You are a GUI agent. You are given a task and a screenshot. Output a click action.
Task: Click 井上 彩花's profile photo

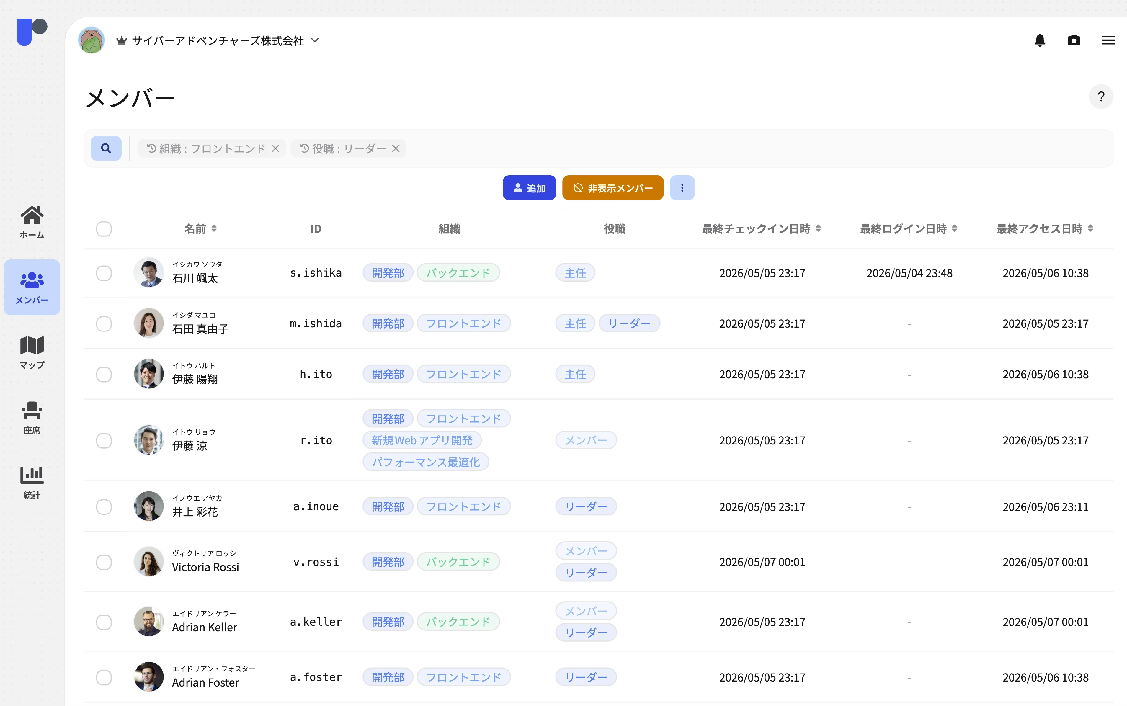coord(148,506)
